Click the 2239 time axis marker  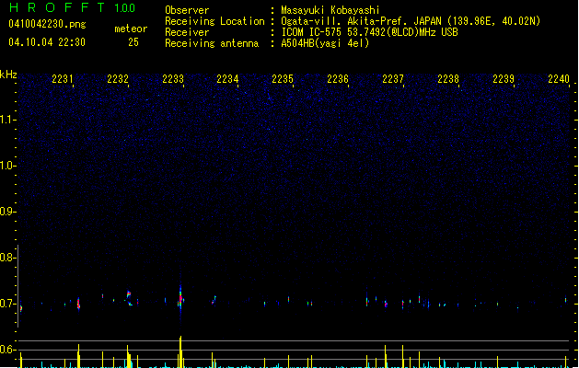point(504,79)
